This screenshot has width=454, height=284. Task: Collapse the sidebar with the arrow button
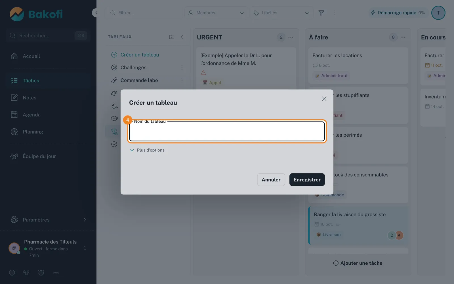(96, 13)
